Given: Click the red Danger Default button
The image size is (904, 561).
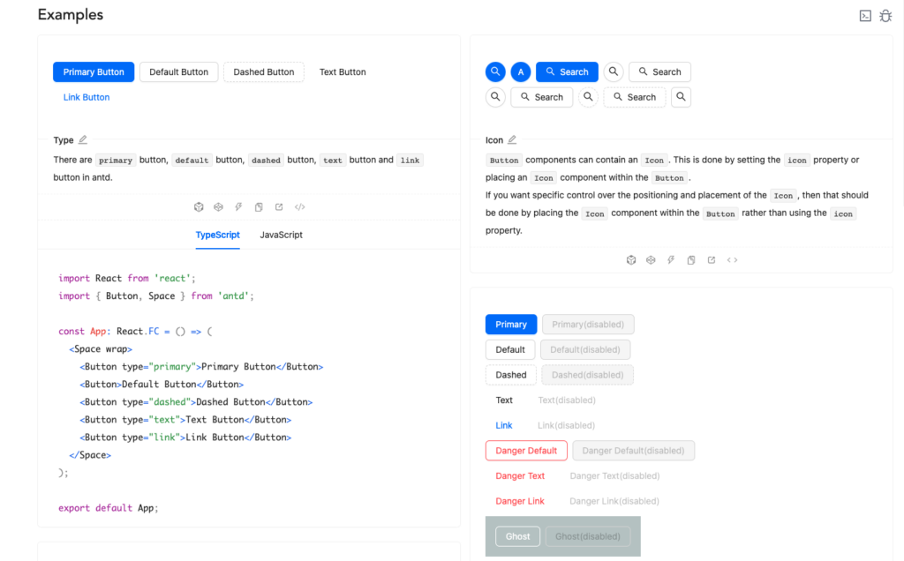Looking at the screenshot, I should 526,451.
